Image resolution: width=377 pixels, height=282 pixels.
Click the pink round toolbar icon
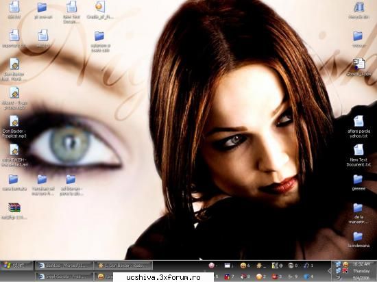pyautogui.click(x=212, y=266)
